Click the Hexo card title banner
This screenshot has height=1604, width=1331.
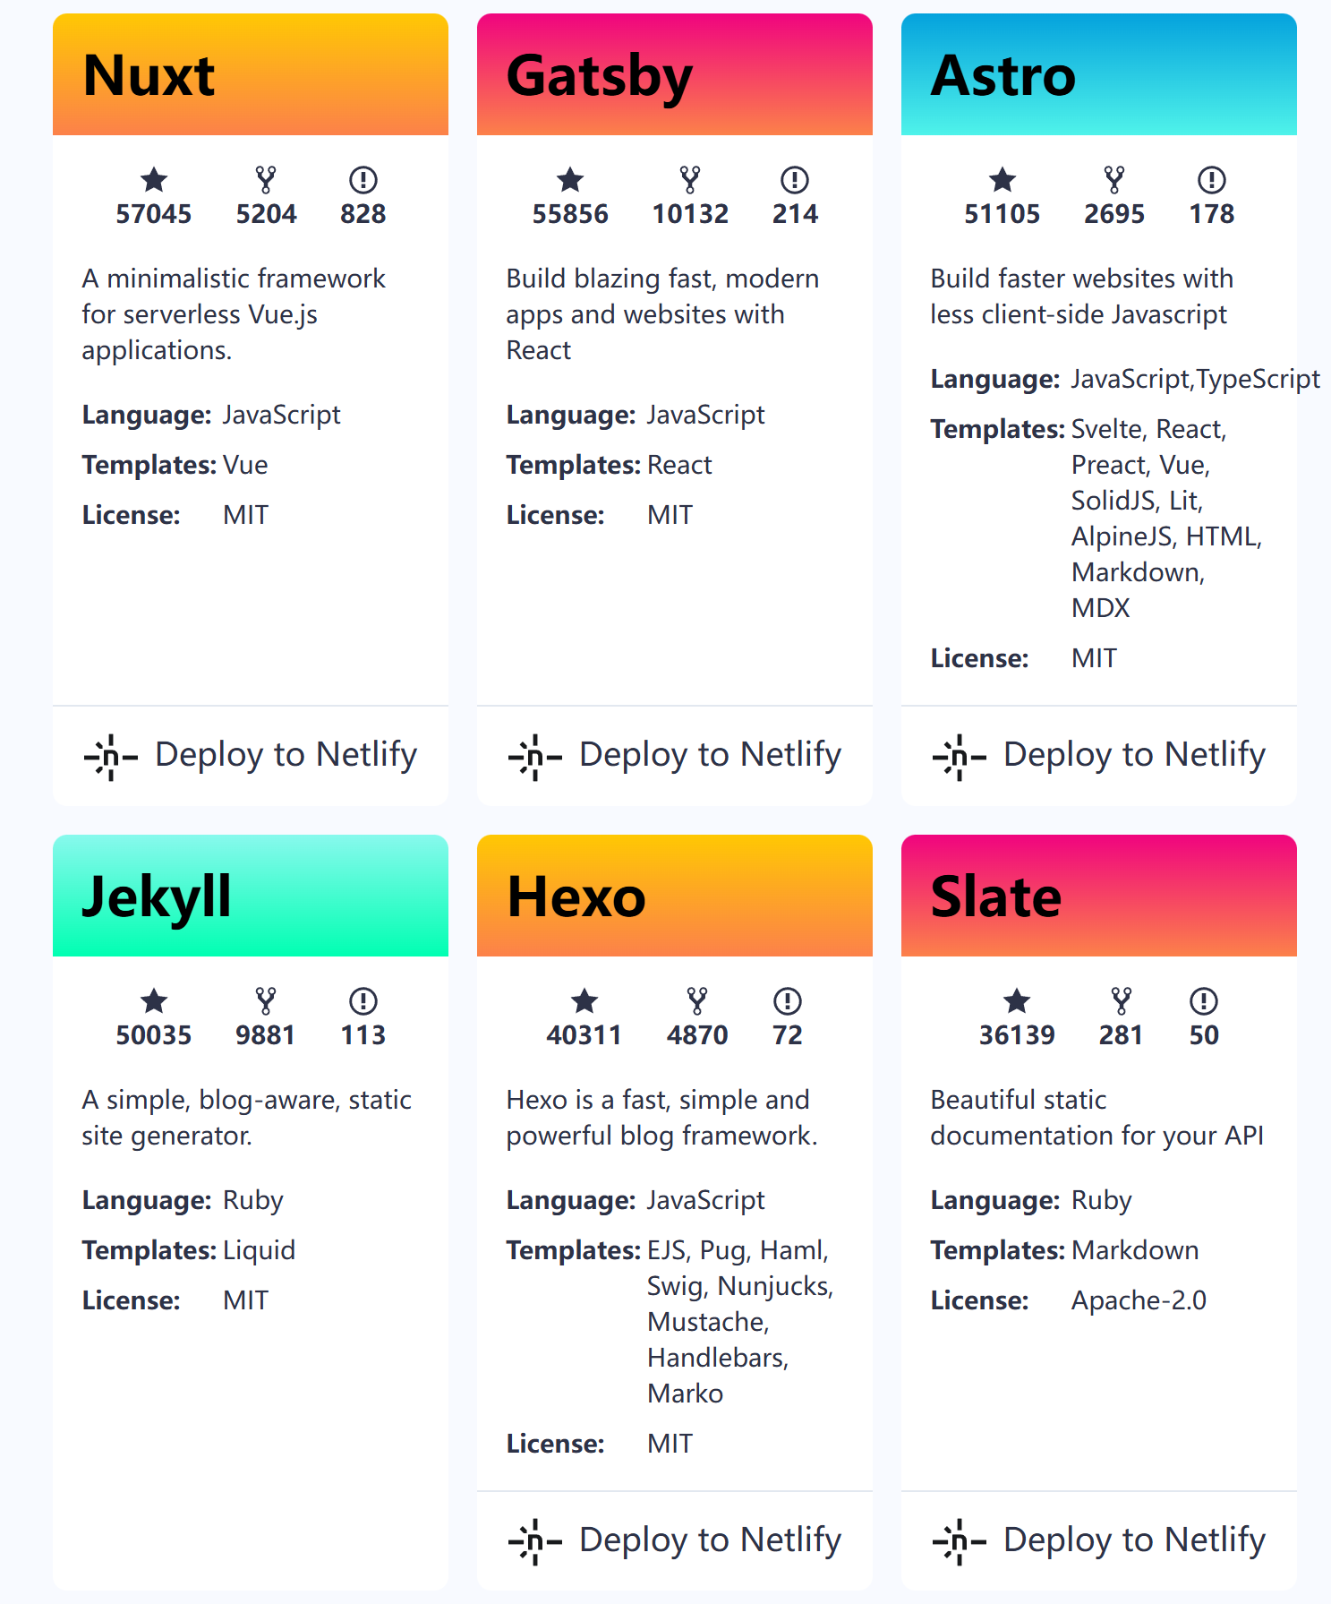(674, 895)
